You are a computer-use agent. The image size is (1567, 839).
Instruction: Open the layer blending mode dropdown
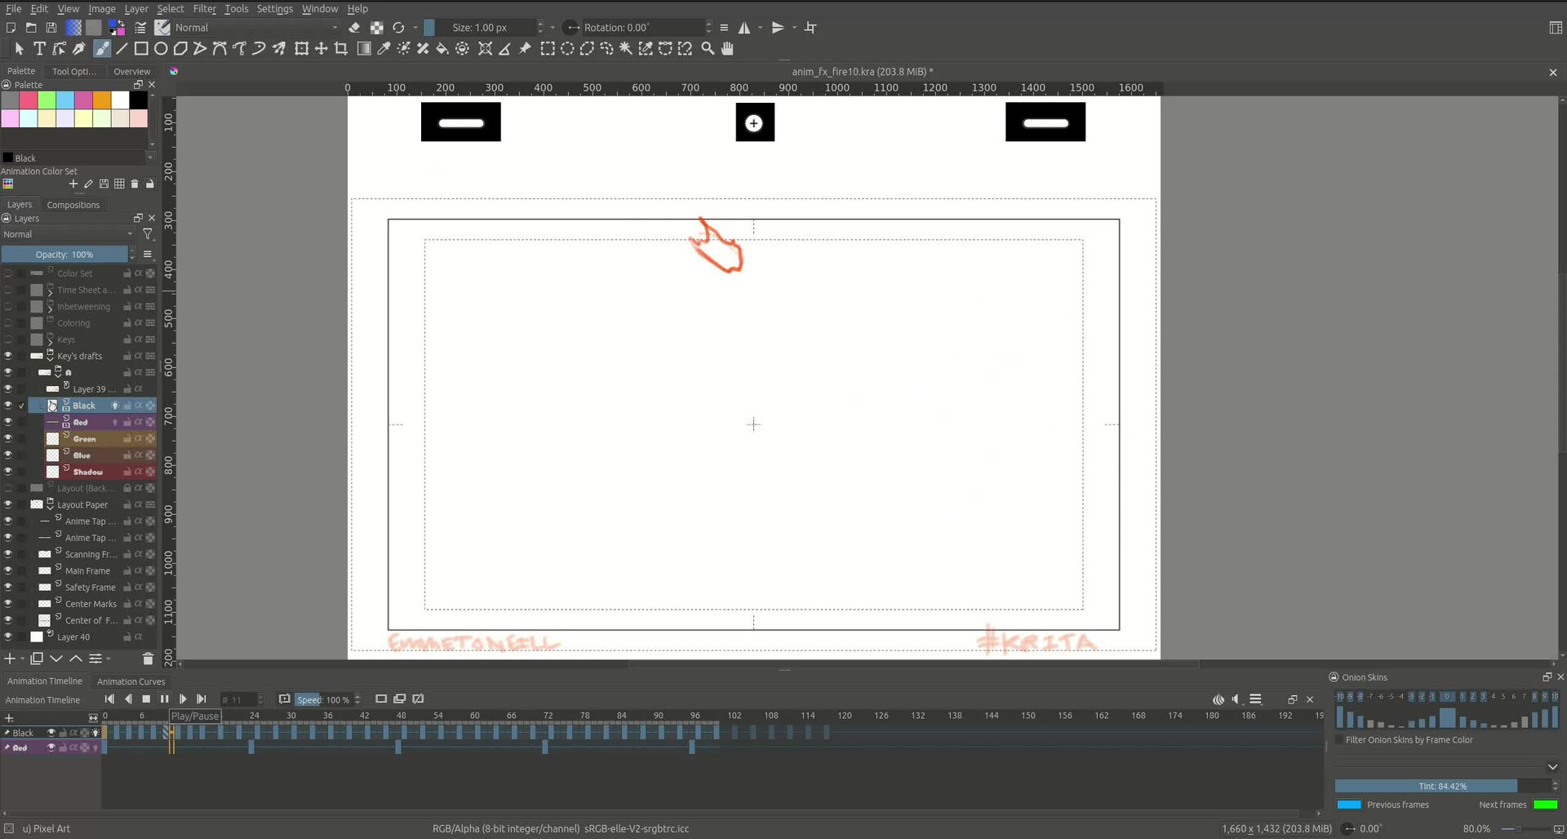67,234
